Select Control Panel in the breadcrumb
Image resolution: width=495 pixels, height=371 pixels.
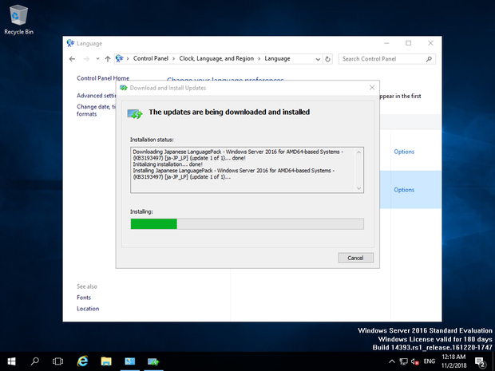coord(151,59)
